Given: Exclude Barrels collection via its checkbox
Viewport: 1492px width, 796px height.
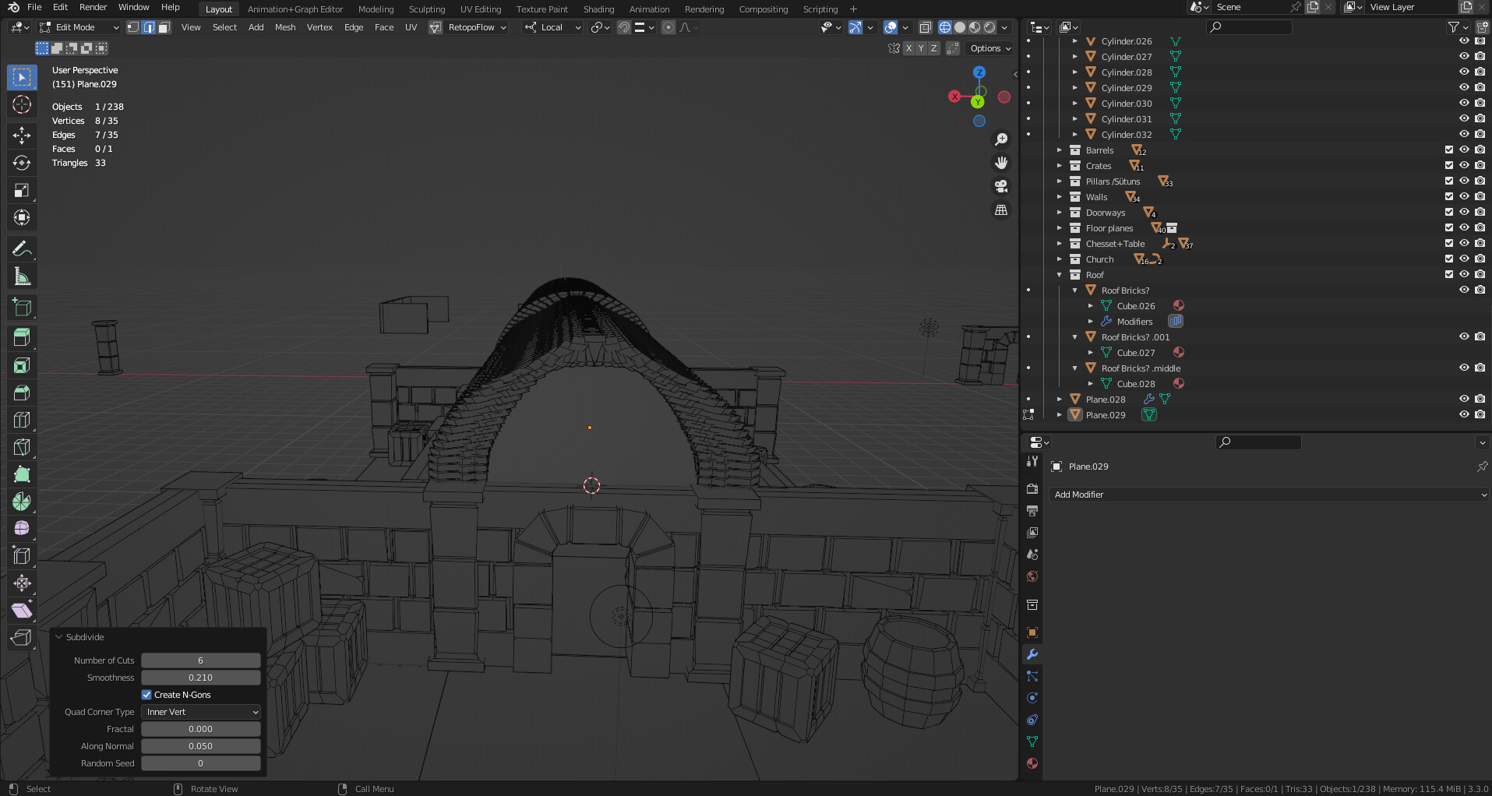Looking at the screenshot, I should (x=1448, y=150).
